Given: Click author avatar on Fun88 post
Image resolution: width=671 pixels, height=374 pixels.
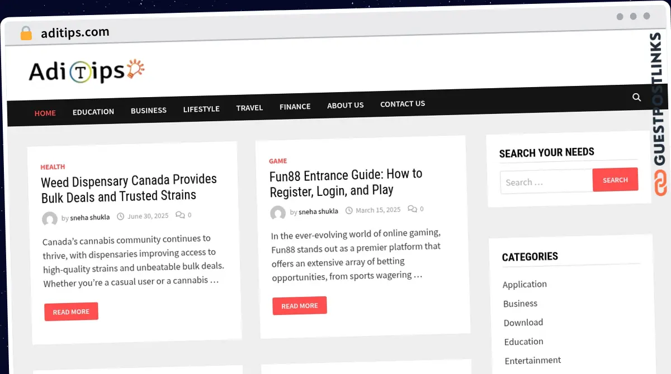Looking at the screenshot, I should click(x=278, y=213).
